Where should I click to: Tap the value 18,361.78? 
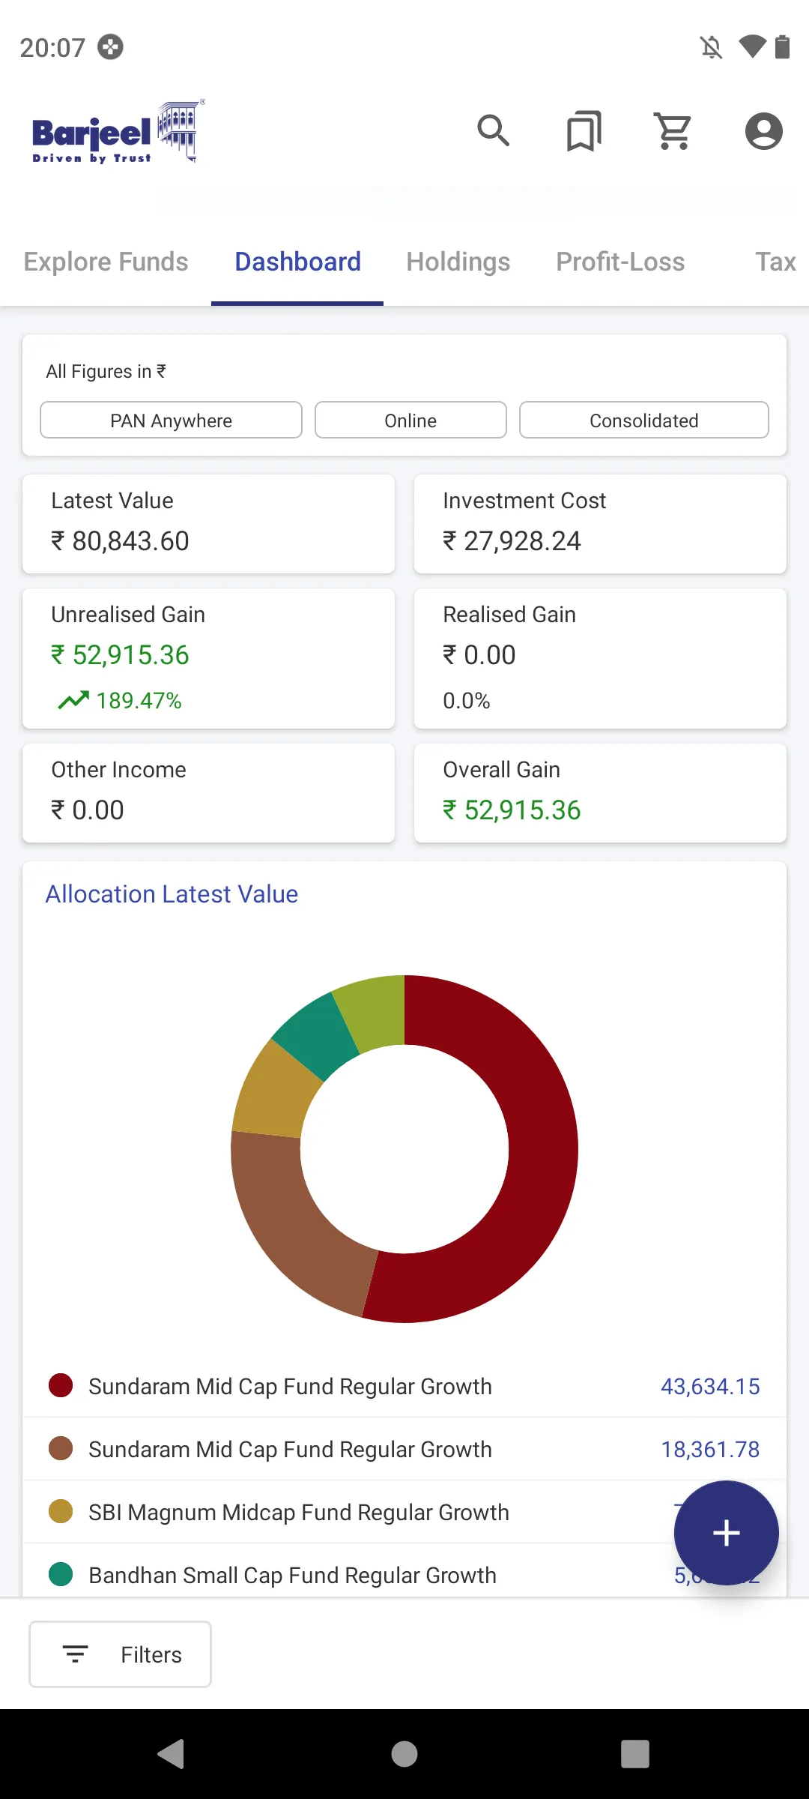[x=710, y=1449]
